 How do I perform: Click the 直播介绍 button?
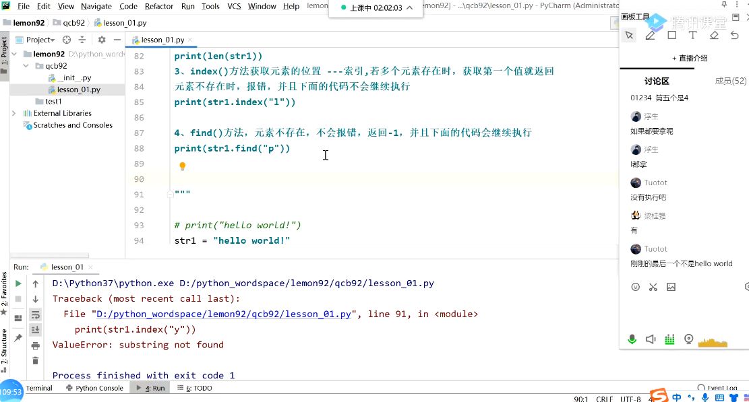pyautogui.click(x=690, y=58)
